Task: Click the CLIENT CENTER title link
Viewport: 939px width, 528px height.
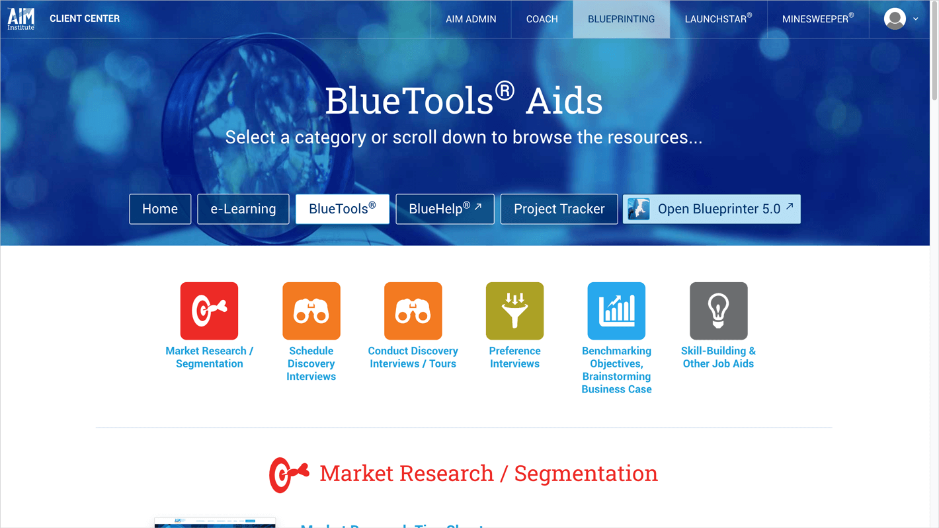Action: click(x=85, y=19)
